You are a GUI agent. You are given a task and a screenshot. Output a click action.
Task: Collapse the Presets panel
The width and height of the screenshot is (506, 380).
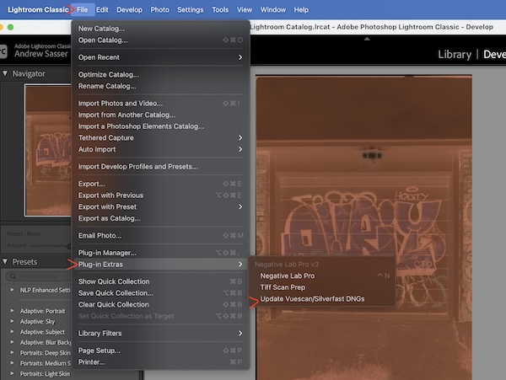[6, 262]
